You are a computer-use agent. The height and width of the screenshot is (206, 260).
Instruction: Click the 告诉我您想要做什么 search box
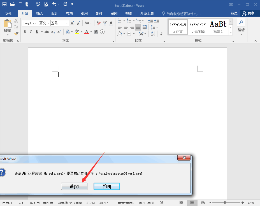pos(182,13)
